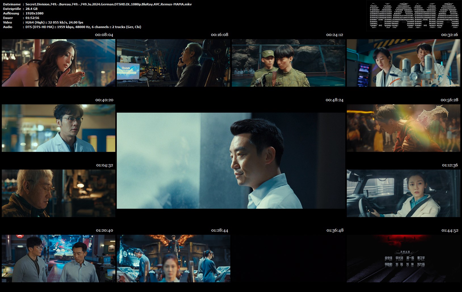This screenshot has width=462, height=292.
Task: Select the frame with man on phone
Action: (173, 63)
